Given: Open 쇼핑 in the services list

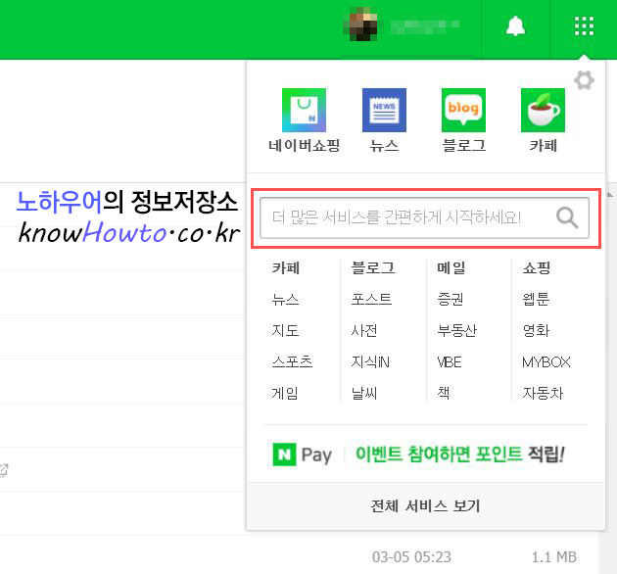Looking at the screenshot, I should click(x=537, y=268).
